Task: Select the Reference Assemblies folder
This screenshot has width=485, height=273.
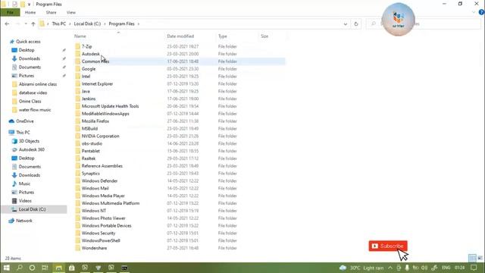Action: (102, 166)
